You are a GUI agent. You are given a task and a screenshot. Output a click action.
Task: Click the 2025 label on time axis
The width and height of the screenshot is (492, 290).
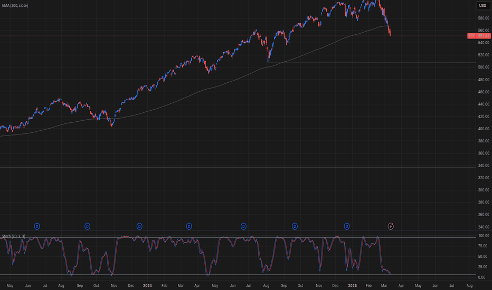pyautogui.click(x=352, y=286)
